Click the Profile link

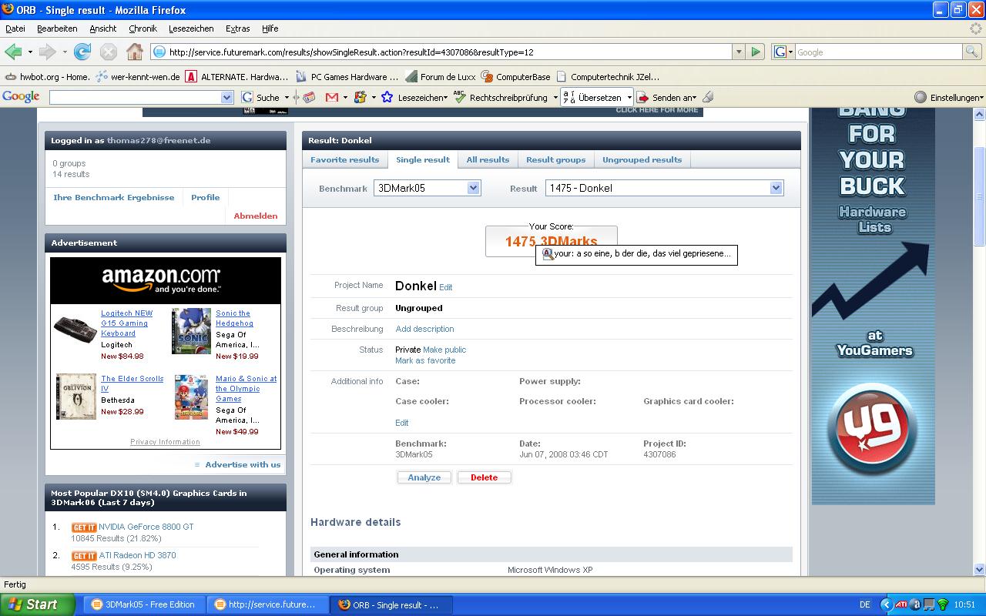tap(206, 197)
